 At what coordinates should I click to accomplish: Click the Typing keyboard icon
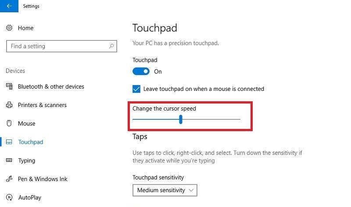click(9, 161)
